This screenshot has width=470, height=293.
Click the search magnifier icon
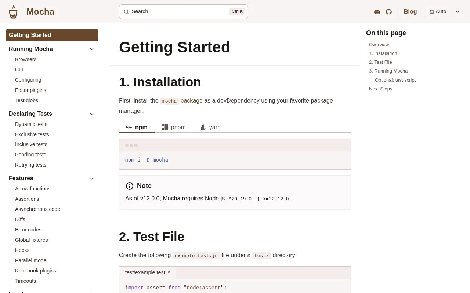point(126,12)
